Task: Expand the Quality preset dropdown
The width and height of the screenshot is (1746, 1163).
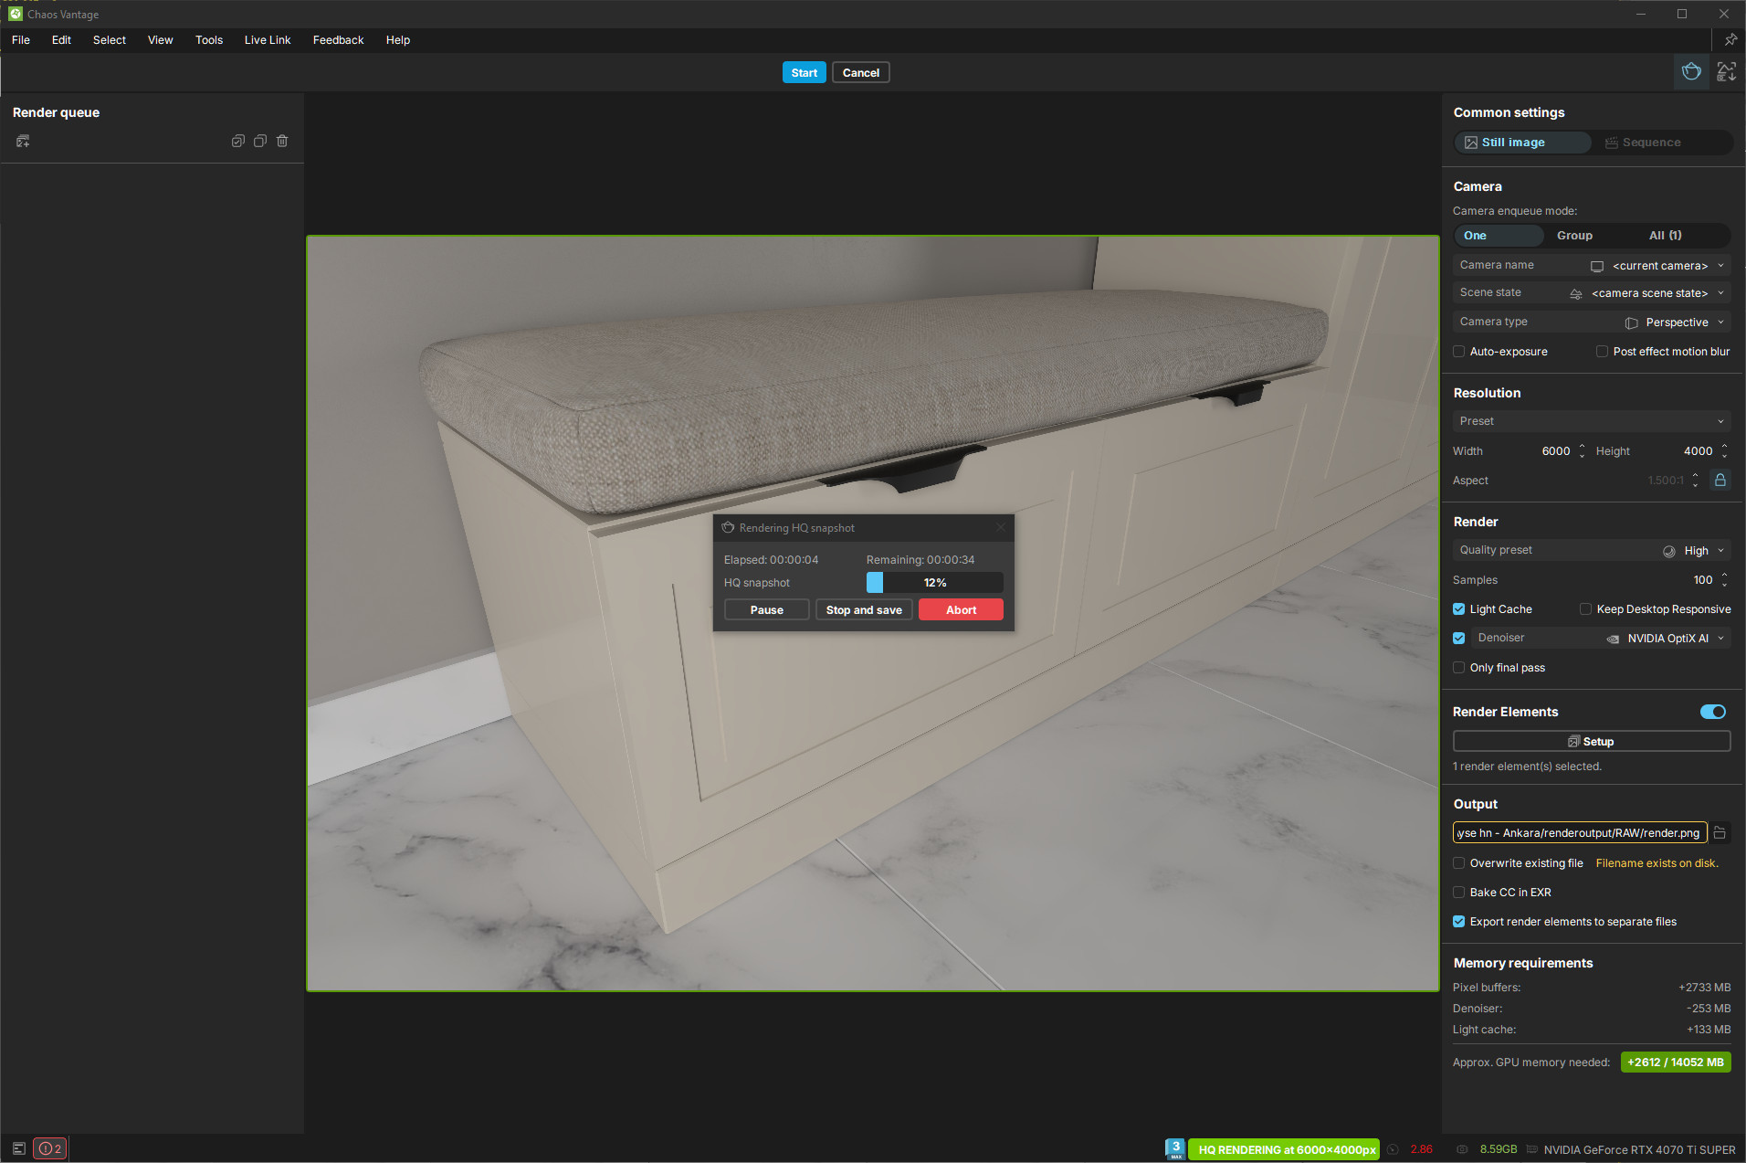Action: [x=1591, y=550]
